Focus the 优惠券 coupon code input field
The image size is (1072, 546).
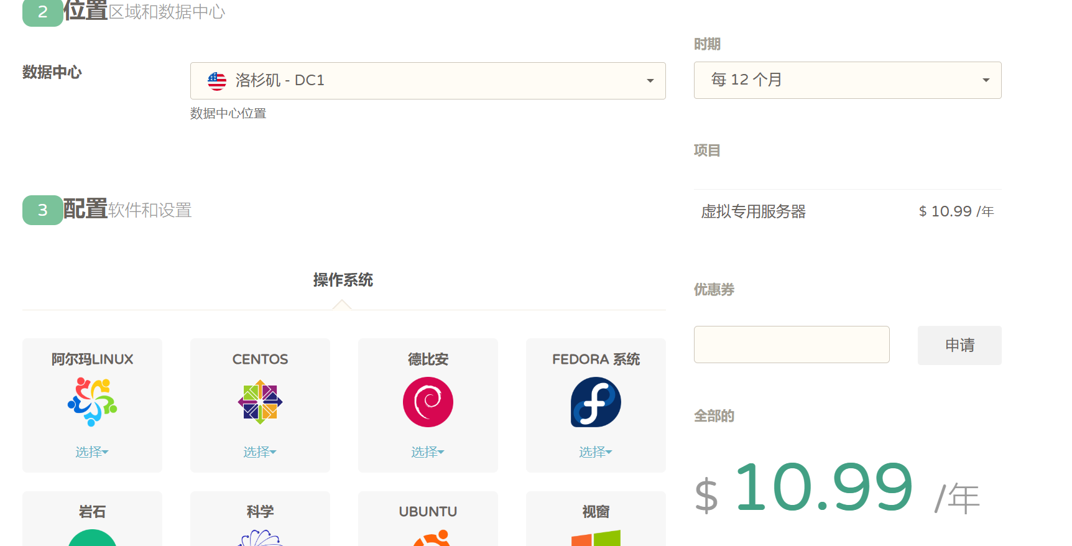(x=791, y=345)
